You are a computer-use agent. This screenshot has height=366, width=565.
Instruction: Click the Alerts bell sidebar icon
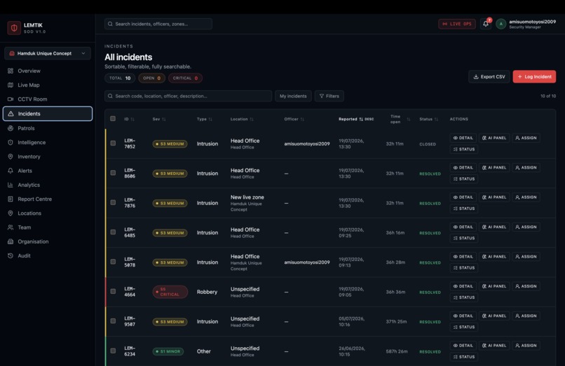coord(11,171)
